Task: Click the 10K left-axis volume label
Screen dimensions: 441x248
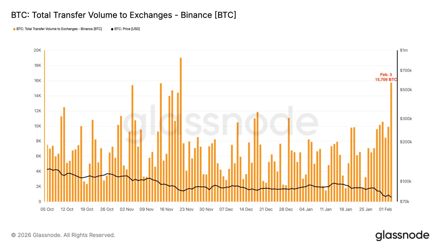Action: (x=37, y=126)
